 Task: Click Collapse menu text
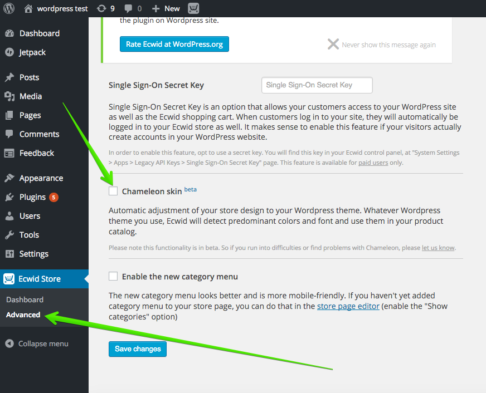click(43, 343)
